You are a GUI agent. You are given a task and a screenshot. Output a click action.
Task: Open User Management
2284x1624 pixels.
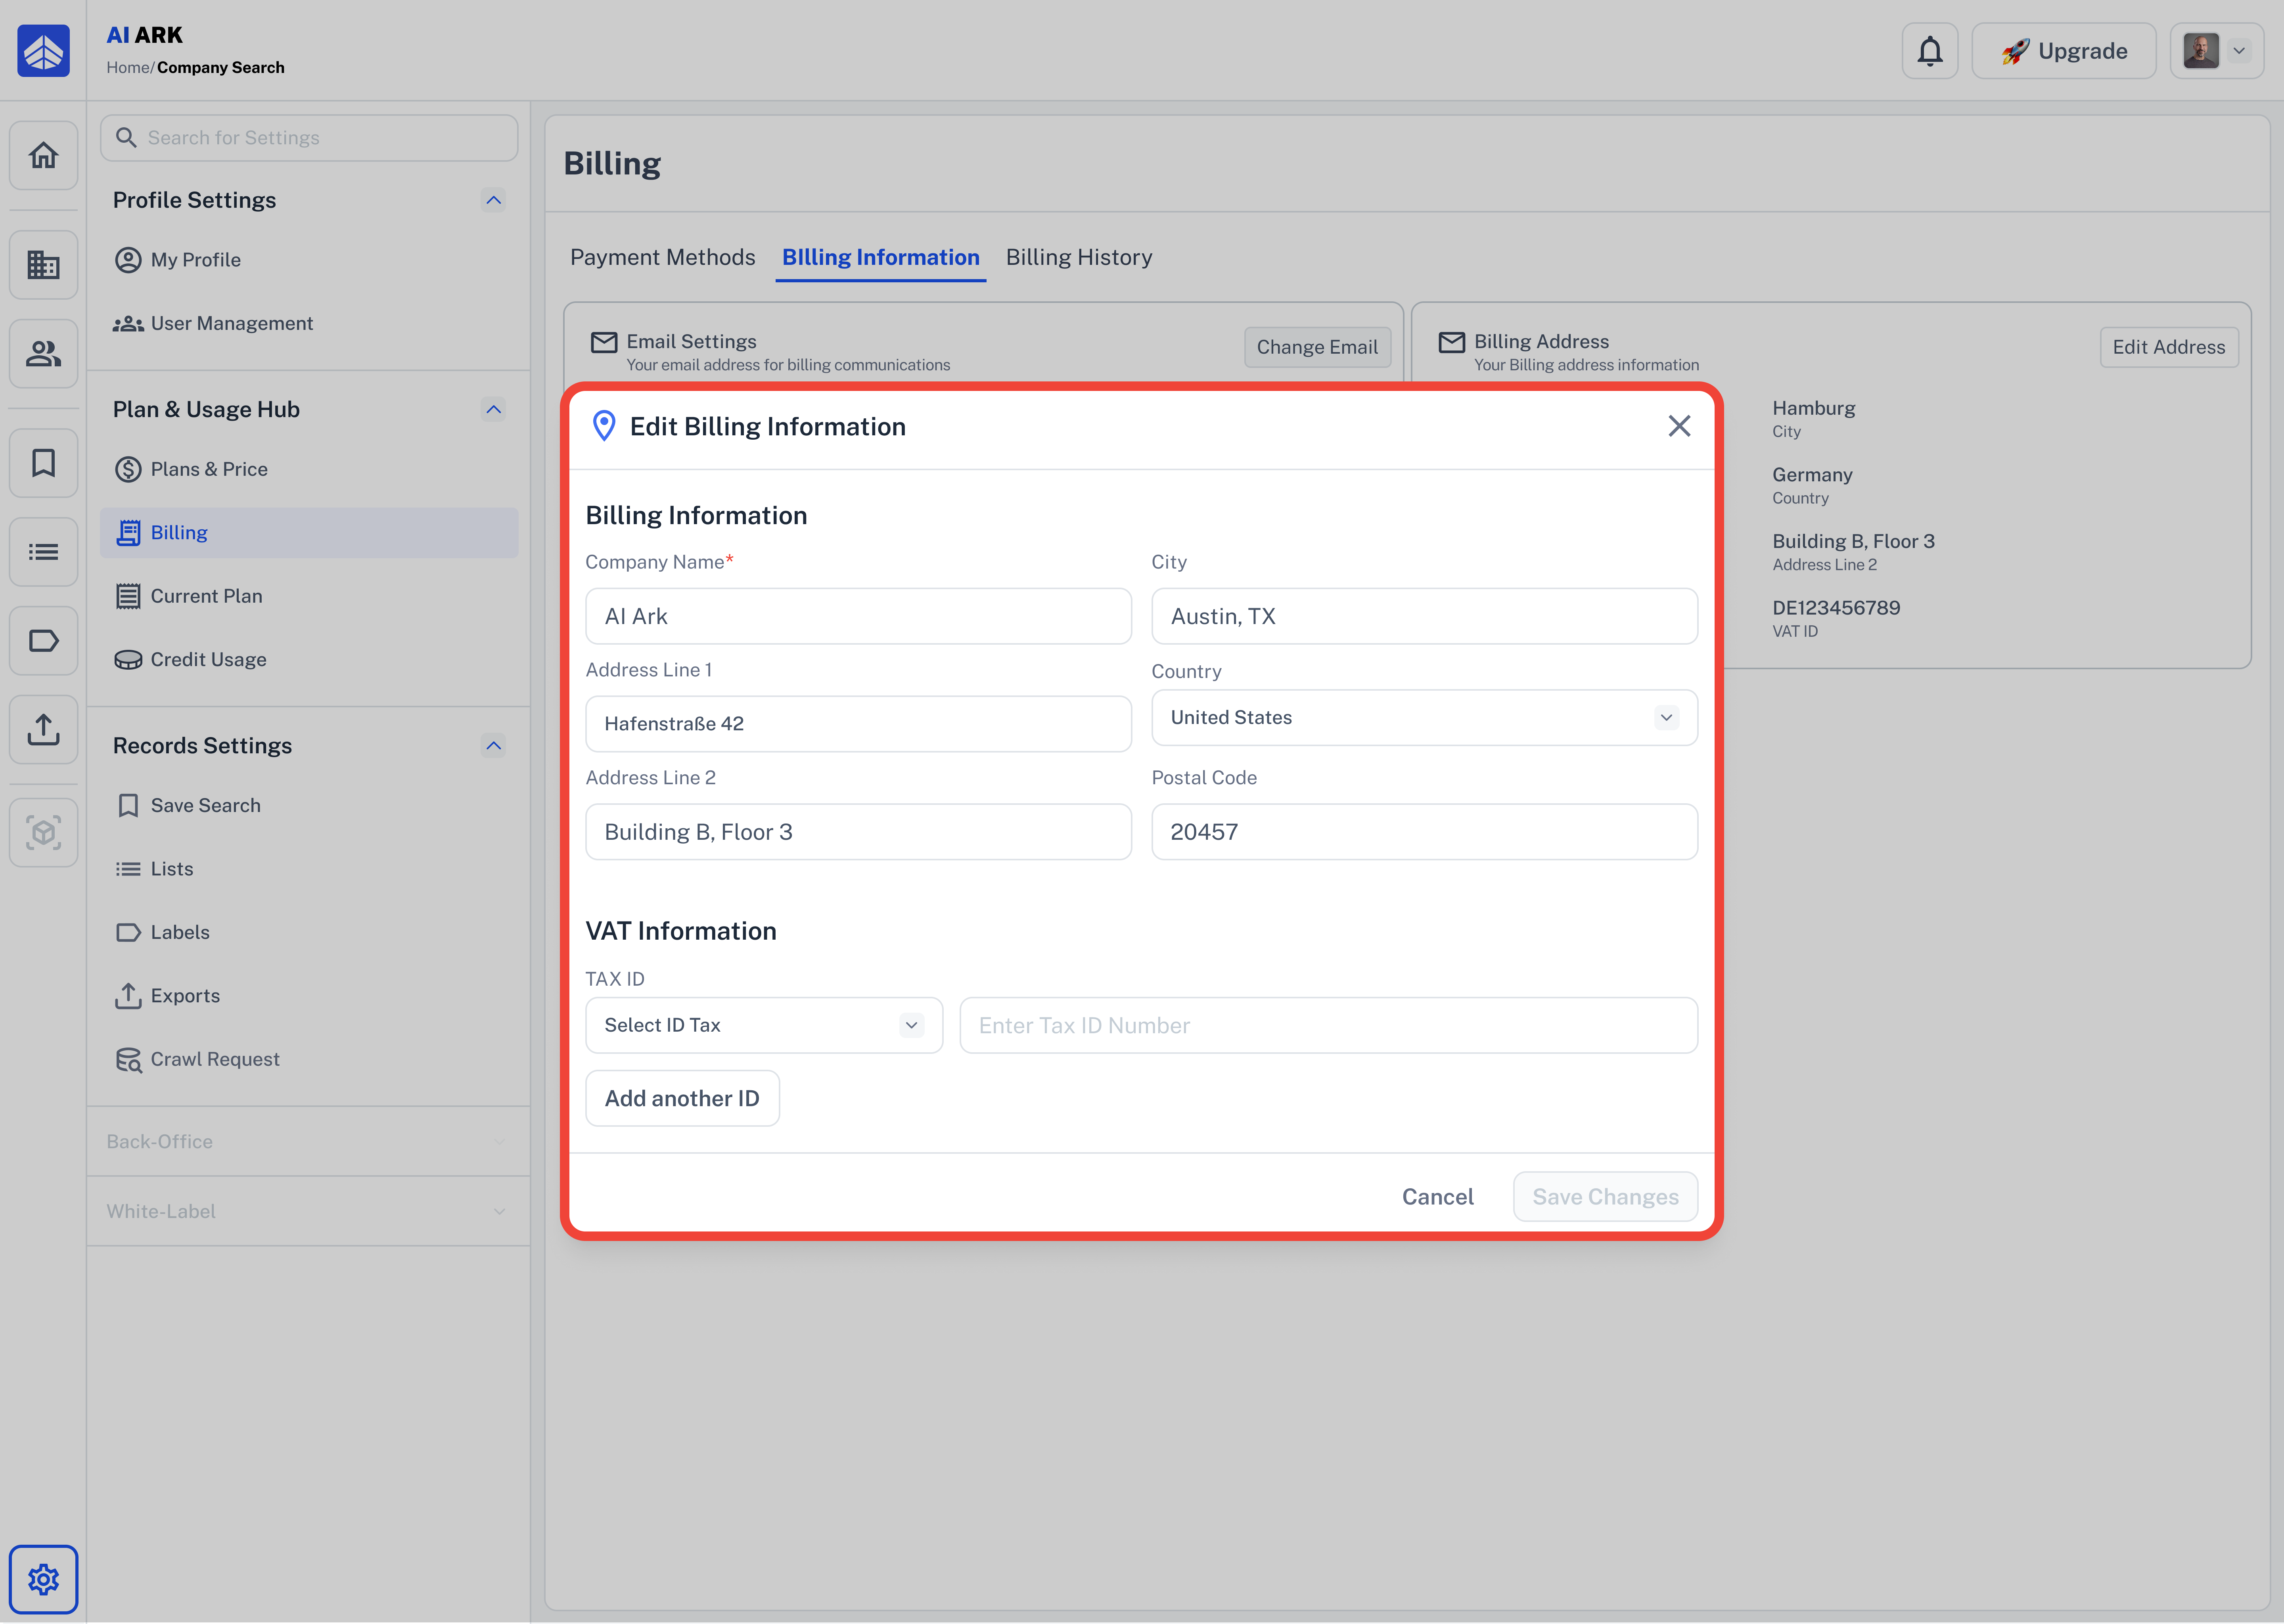[309, 323]
